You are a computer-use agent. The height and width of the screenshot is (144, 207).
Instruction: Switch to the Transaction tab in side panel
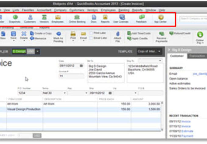(x=197, y=56)
